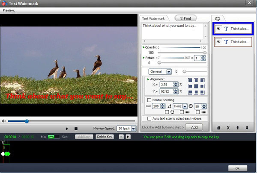Click the T icon of first watermark layer
Image resolution: width=257 pixels, height=173 pixels.
pos(226,29)
